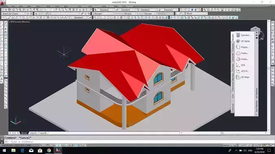This screenshot has height=154, width=275.
Task: Choose the Box solid tool in Modeling toolbar
Action: (98, 17)
